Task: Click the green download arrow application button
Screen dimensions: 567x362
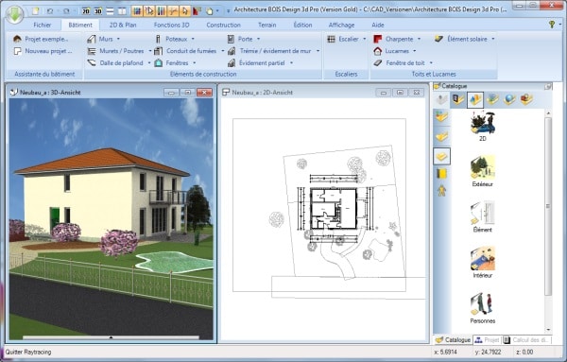Action: click(14, 14)
